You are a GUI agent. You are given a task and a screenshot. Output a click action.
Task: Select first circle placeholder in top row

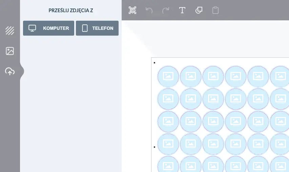click(x=168, y=76)
